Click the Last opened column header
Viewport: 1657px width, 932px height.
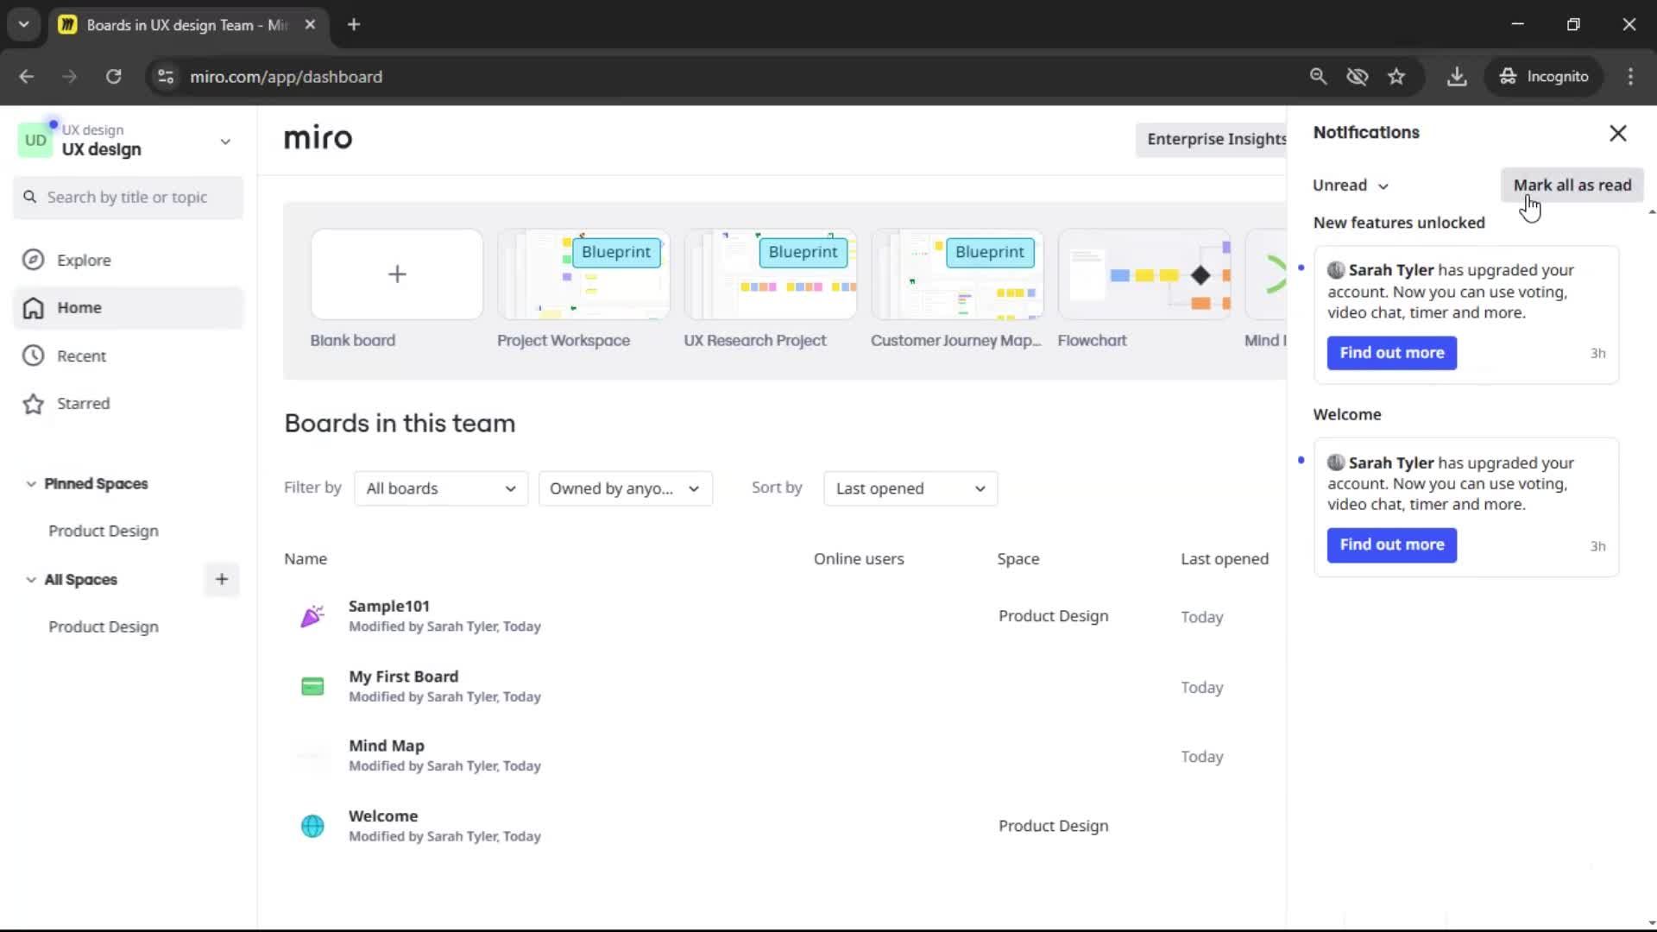pyautogui.click(x=1225, y=558)
